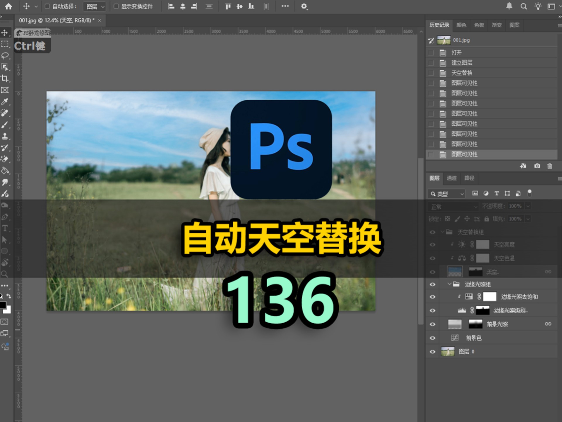Switch to the 颜色 tab
Screen dimensions: 562x422
coord(461,25)
